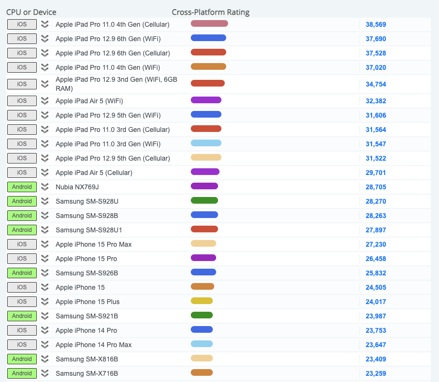The height and width of the screenshot is (382, 439).
Task: Expand chevron for Samsung SM-S928U
Action: pos(45,201)
